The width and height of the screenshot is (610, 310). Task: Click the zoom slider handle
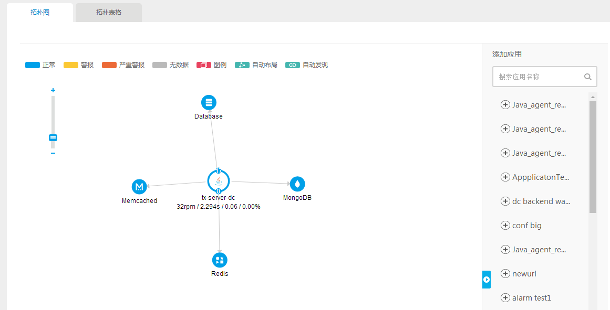[x=53, y=138]
